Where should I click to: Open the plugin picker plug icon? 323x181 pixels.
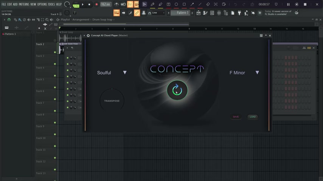239,13
